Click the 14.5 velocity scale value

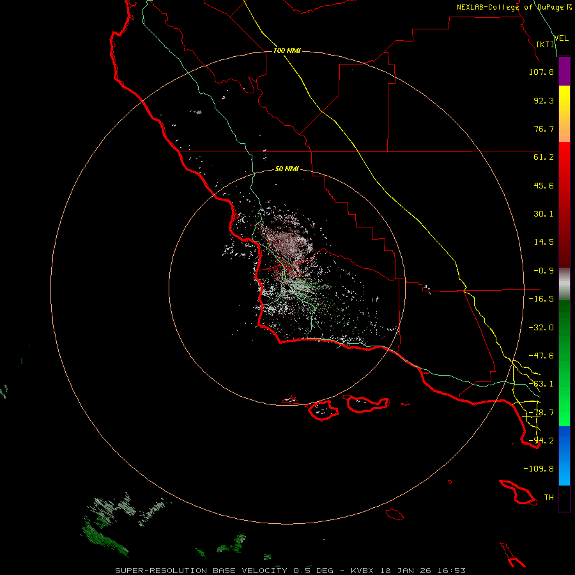[544, 242]
